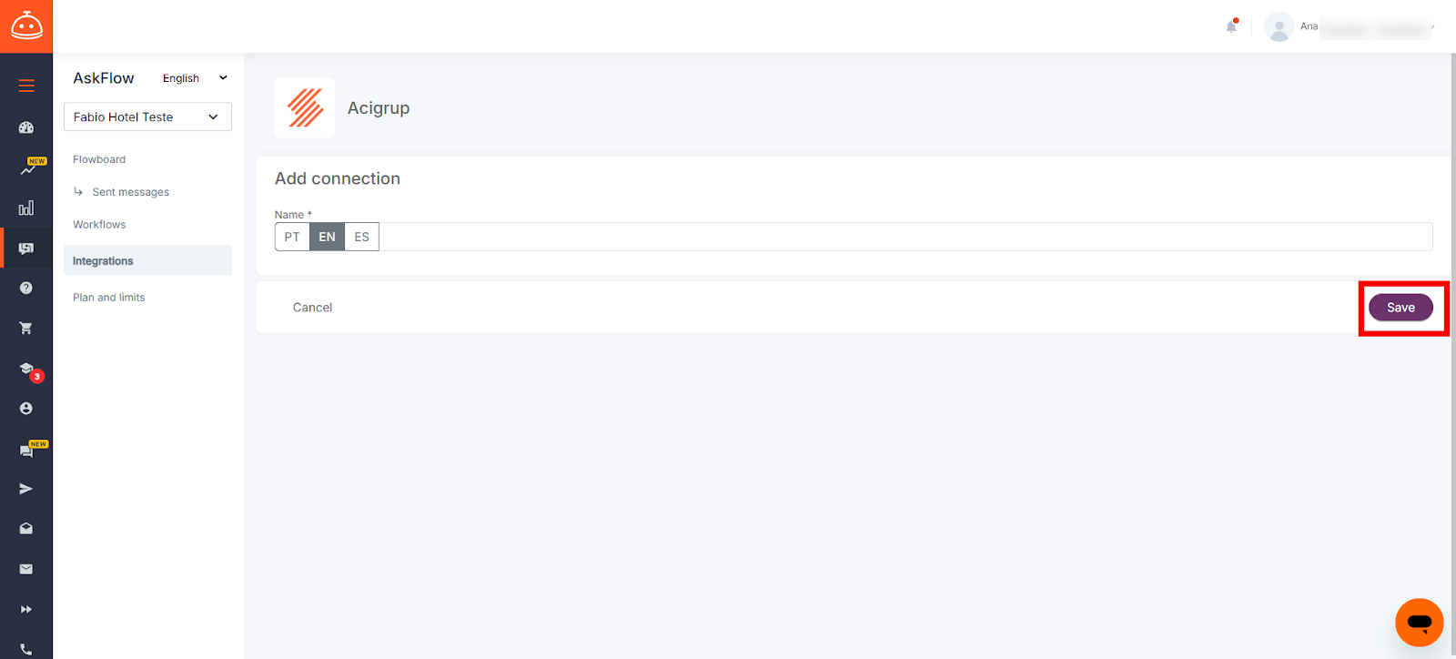Click the shopping cart sidebar icon
1456x659 pixels.
click(x=26, y=328)
